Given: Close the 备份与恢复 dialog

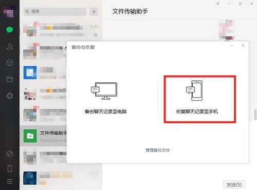Looking at the screenshot, I should point(243,46).
